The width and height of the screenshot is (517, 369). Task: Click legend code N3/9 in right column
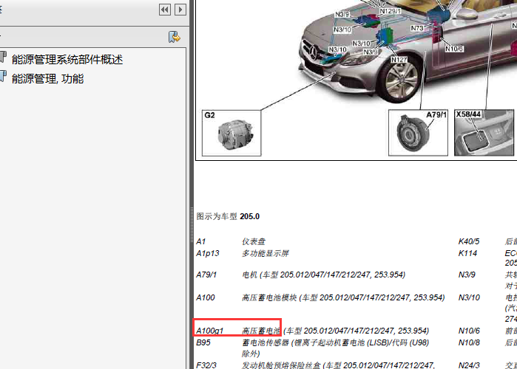click(467, 275)
